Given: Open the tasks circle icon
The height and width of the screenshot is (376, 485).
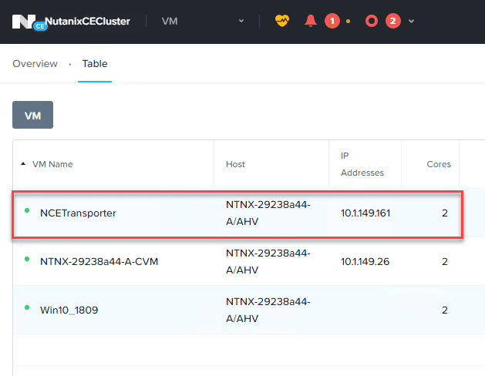Looking at the screenshot, I should [372, 21].
